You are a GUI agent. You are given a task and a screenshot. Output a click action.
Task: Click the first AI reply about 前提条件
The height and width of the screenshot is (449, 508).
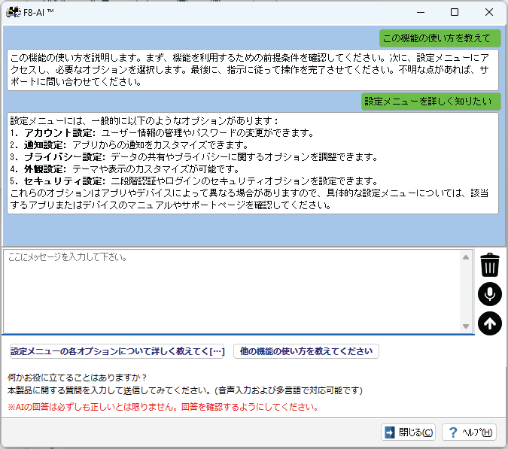[x=253, y=69]
